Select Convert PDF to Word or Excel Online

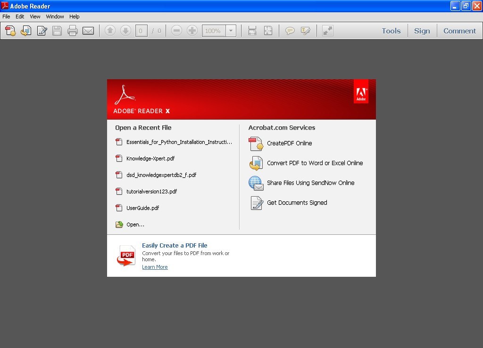(x=315, y=163)
